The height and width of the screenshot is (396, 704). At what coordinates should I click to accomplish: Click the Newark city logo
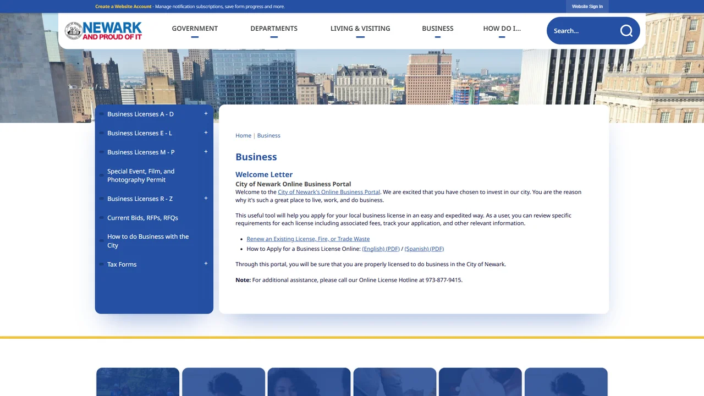pyautogui.click(x=103, y=31)
